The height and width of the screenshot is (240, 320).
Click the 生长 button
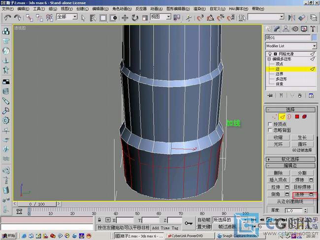[x=302, y=137]
